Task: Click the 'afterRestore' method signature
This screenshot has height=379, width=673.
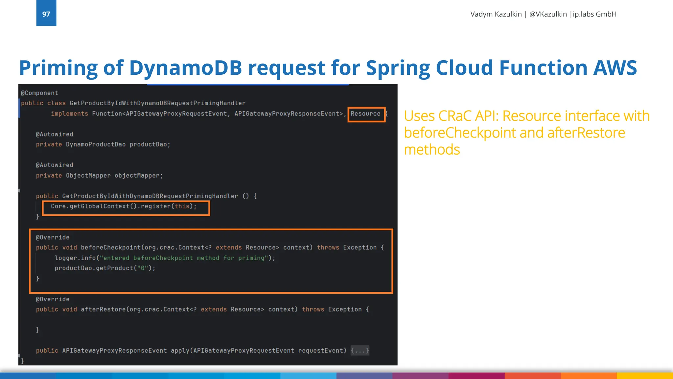Action: click(202, 309)
